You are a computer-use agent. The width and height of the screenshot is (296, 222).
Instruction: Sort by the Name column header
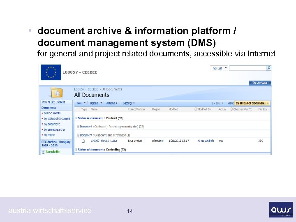[94, 109]
